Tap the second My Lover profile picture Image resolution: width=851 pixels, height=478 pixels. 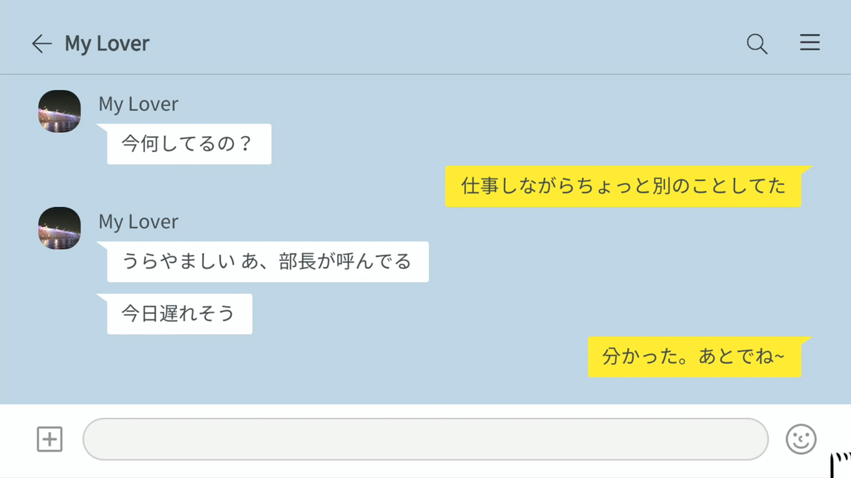coord(59,228)
